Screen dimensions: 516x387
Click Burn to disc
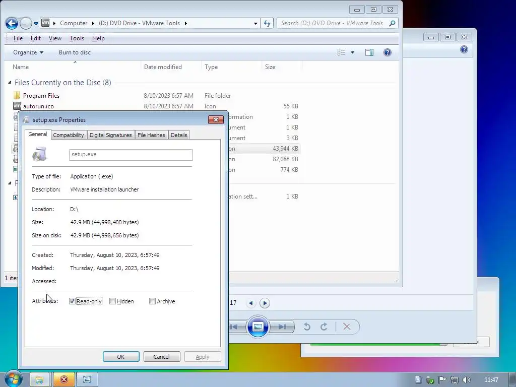(x=75, y=52)
